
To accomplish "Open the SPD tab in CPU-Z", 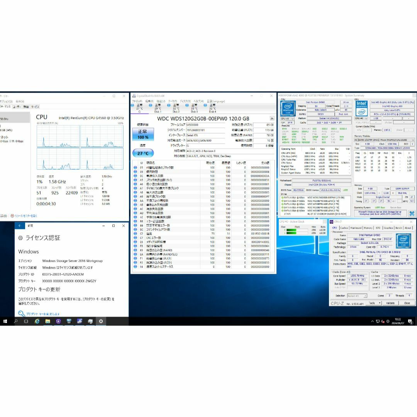I will tap(378, 228).
